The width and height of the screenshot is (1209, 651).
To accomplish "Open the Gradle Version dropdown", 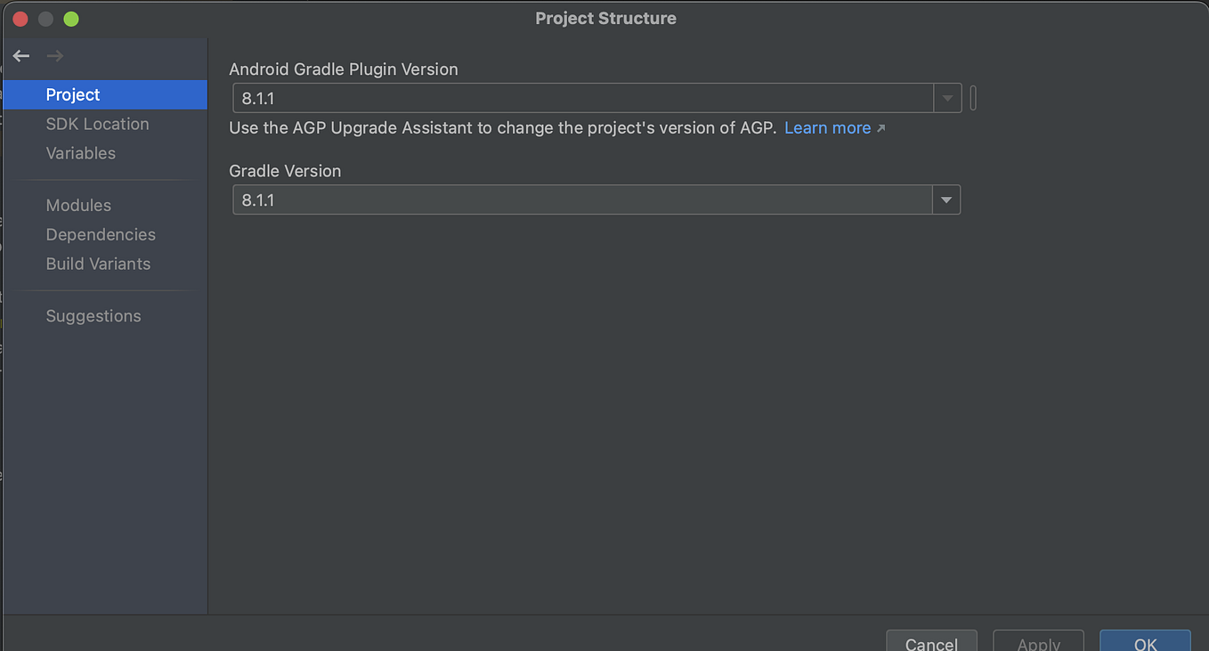I will pos(946,199).
